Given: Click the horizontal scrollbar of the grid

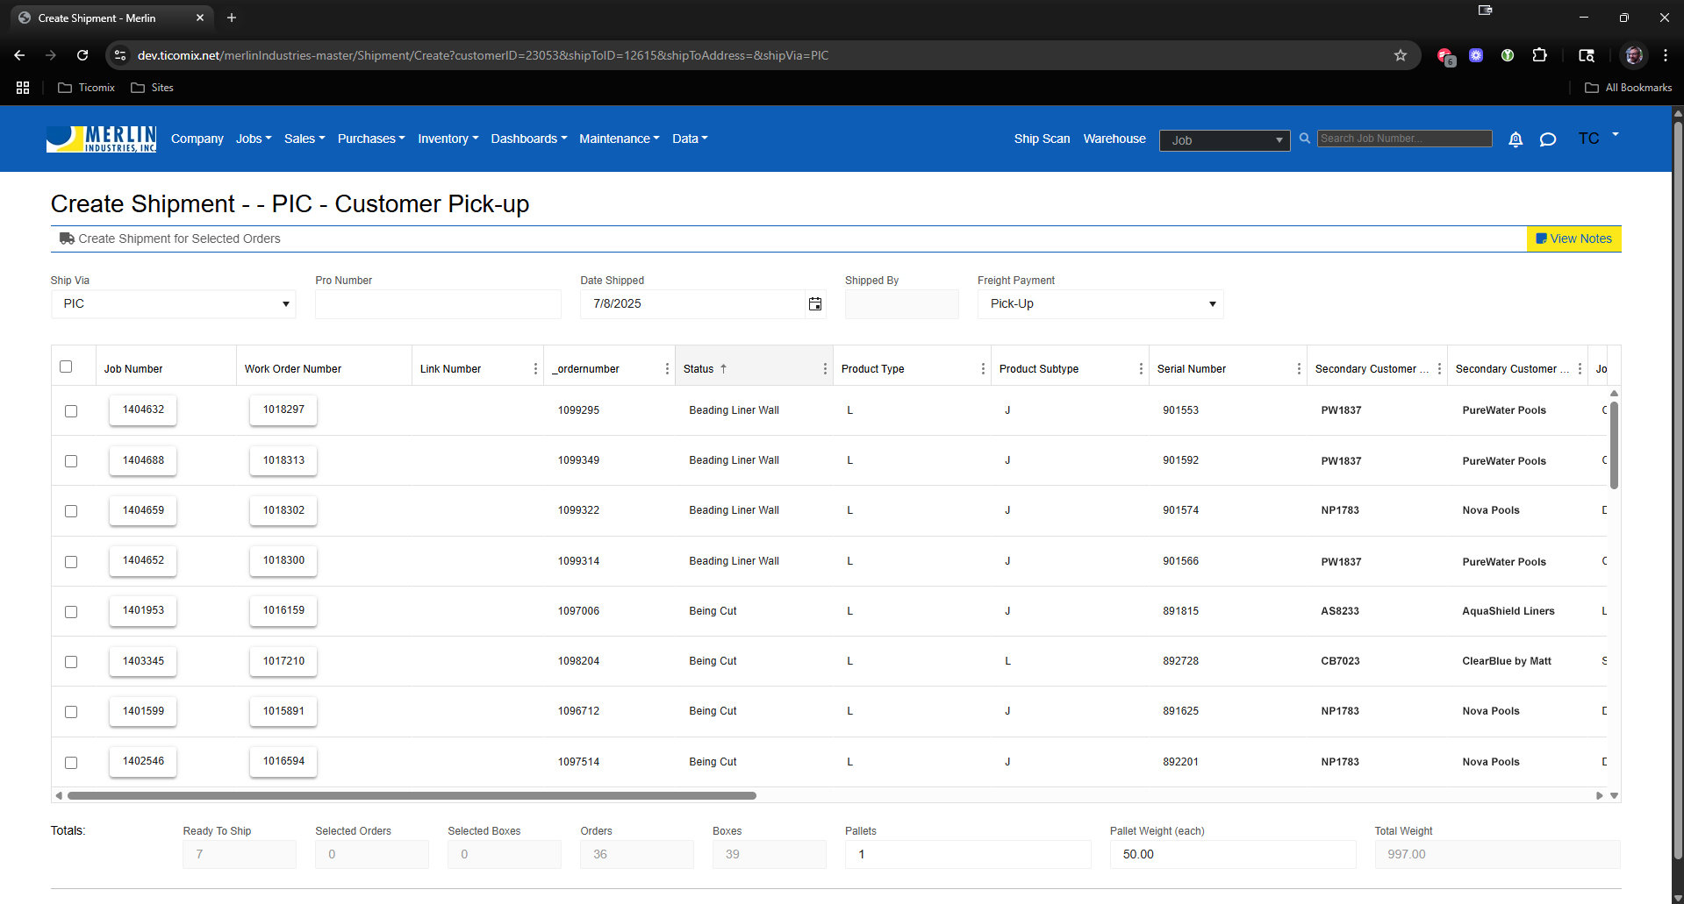Looking at the screenshot, I should (x=412, y=796).
